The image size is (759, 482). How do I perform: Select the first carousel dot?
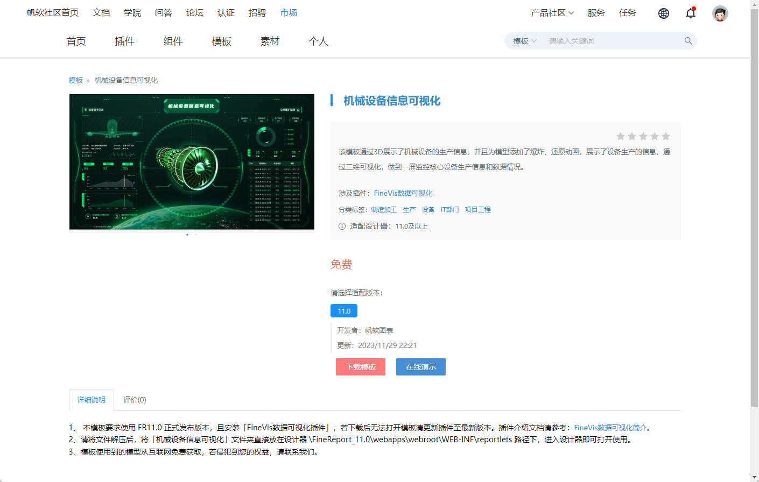[187, 235]
